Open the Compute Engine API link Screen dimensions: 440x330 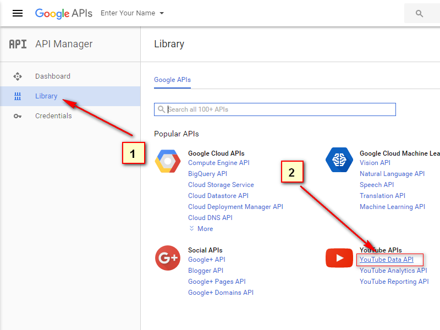(218, 163)
